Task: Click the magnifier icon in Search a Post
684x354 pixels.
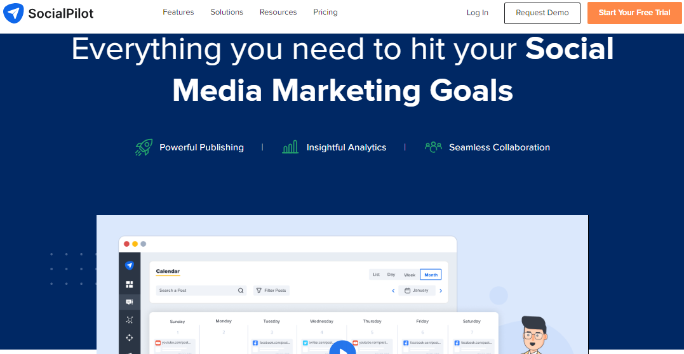Action: point(240,291)
